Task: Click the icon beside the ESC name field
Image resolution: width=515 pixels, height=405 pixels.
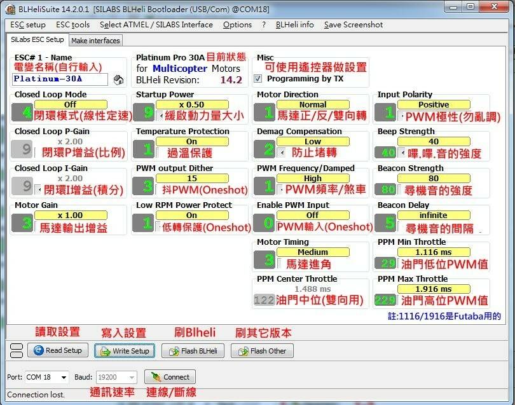Action: click(x=118, y=79)
